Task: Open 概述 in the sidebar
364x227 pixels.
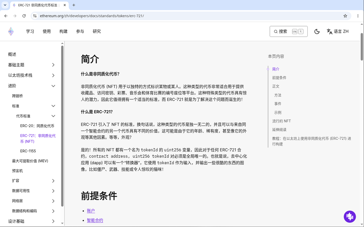Action: tap(12, 54)
